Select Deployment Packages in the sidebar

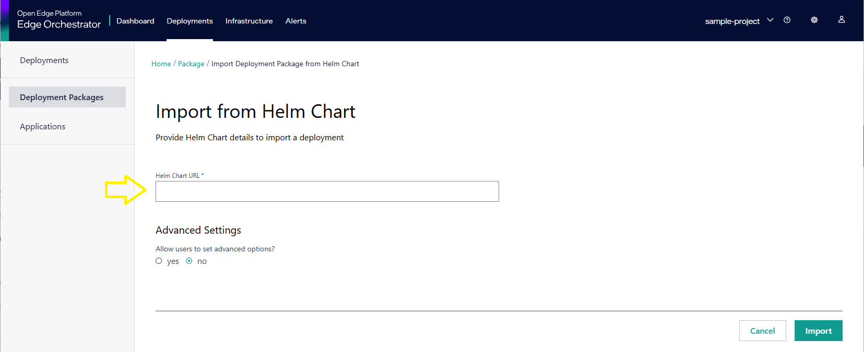pyautogui.click(x=62, y=98)
